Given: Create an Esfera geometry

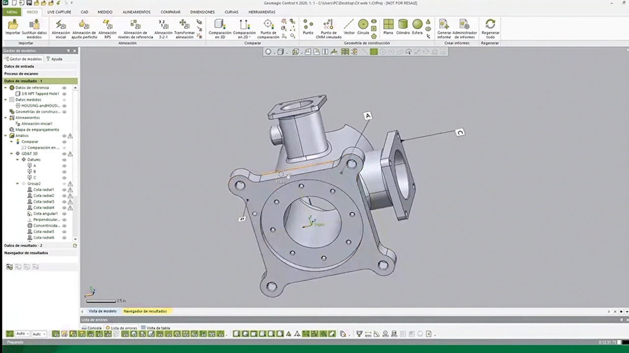Looking at the screenshot, I should coord(417,27).
